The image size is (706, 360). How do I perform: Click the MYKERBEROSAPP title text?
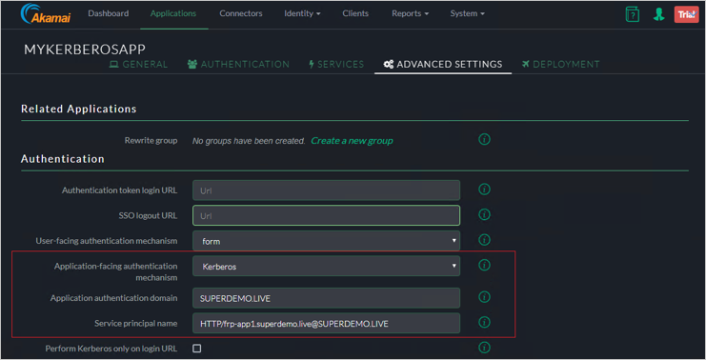point(85,50)
